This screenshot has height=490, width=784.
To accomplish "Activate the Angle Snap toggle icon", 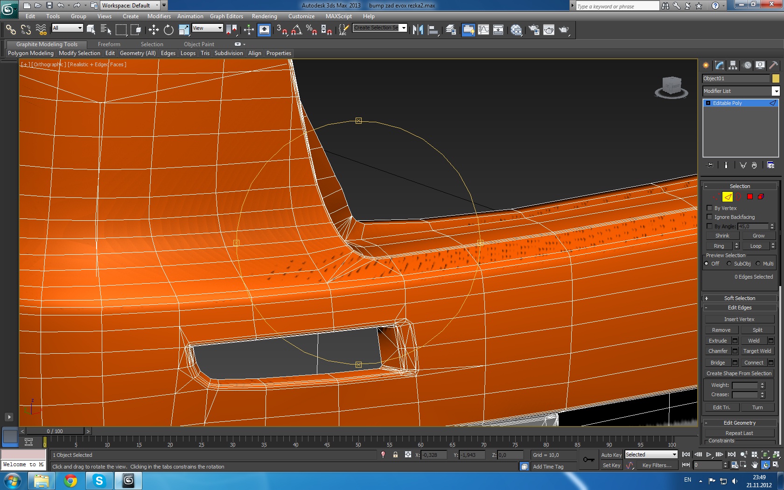I will point(296,30).
